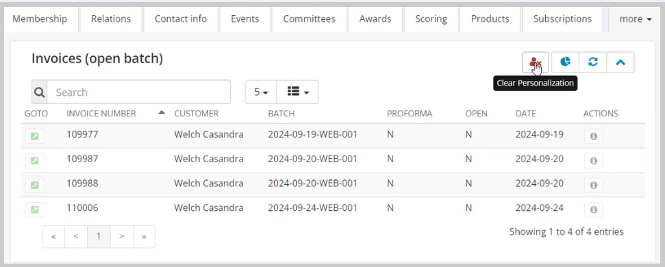
Task: Go to invoice 109977 via green icon
Action: [35, 136]
